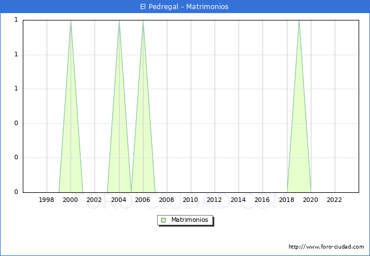This screenshot has height=256, width=370.
Task: Click the green Matrimonios legend swatch
Action: tap(163, 220)
